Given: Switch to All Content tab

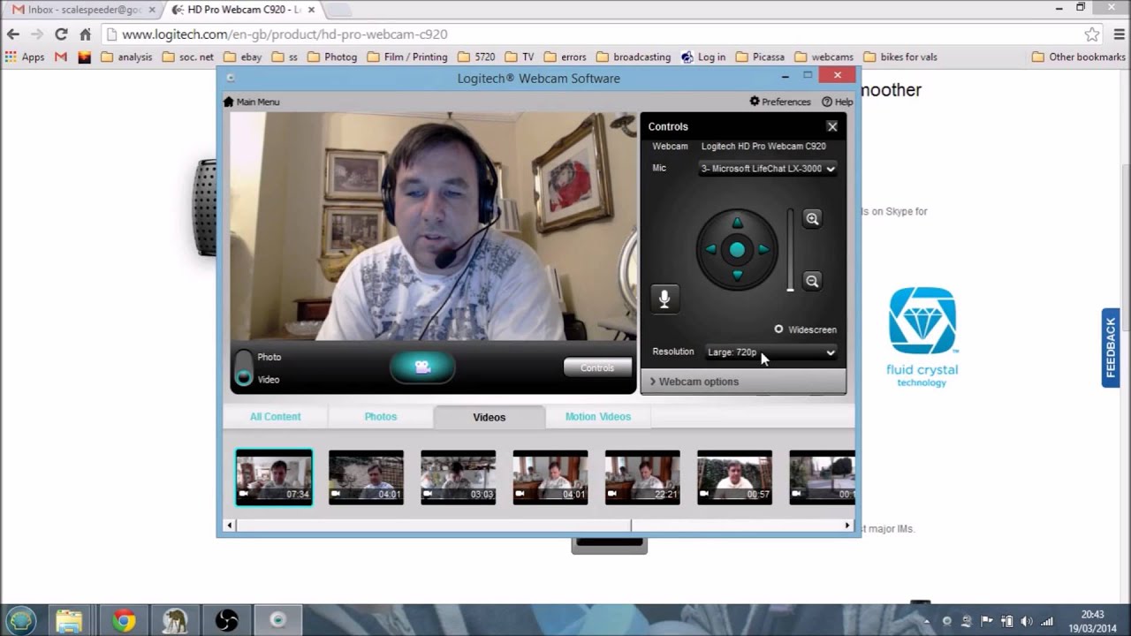Looking at the screenshot, I should click(275, 417).
